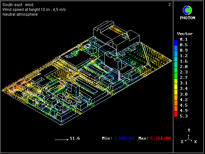The image size is (205, 154).
Task: Click the 11.6 reference vector magnitude
Action: click(x=75, y=138)
